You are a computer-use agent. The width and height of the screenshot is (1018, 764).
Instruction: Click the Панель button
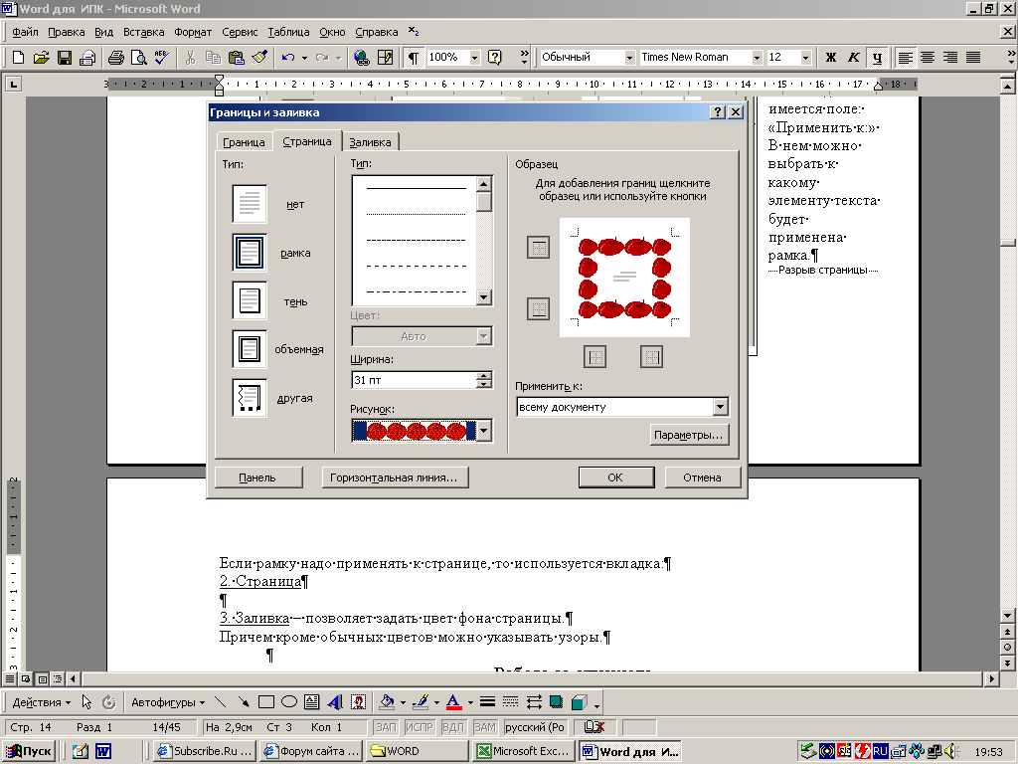(257, 477)
